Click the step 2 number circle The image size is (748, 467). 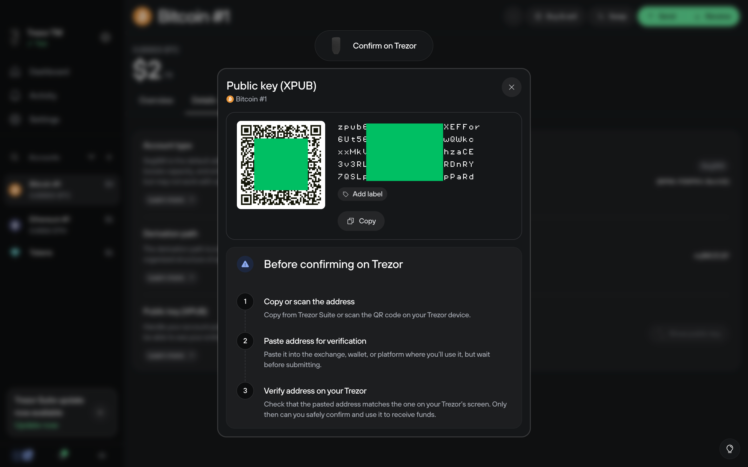coord(245,341)
